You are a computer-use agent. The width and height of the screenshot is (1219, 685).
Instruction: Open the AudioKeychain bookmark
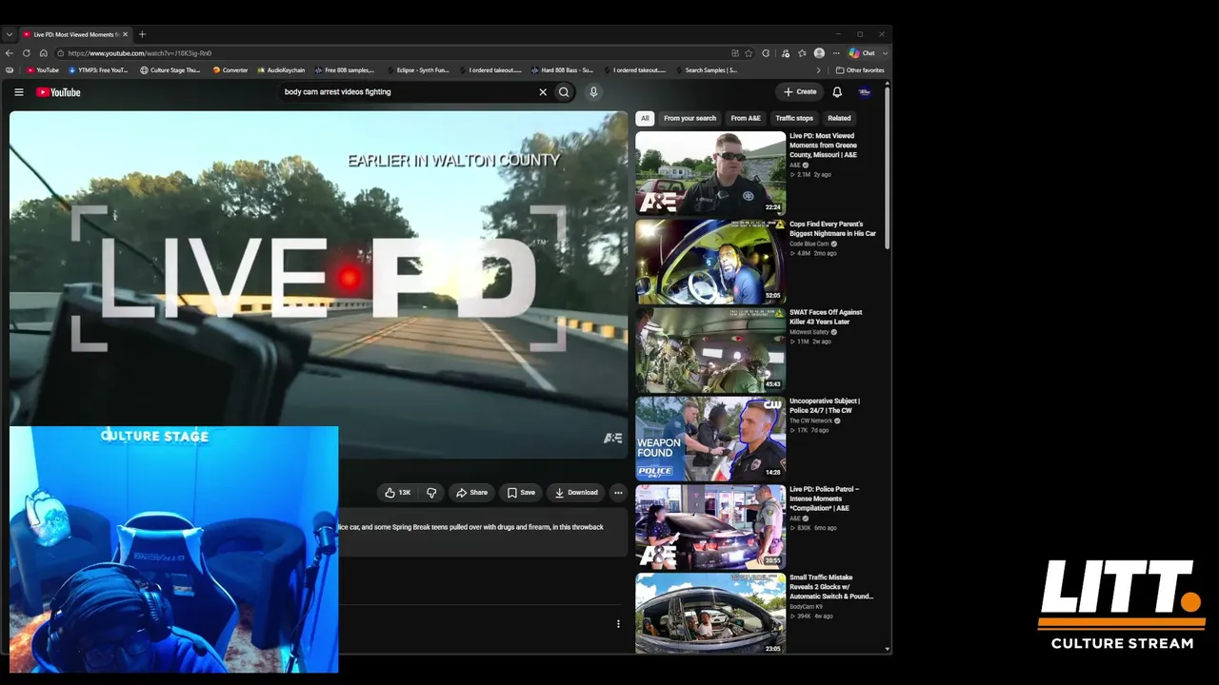pos(281,70)
